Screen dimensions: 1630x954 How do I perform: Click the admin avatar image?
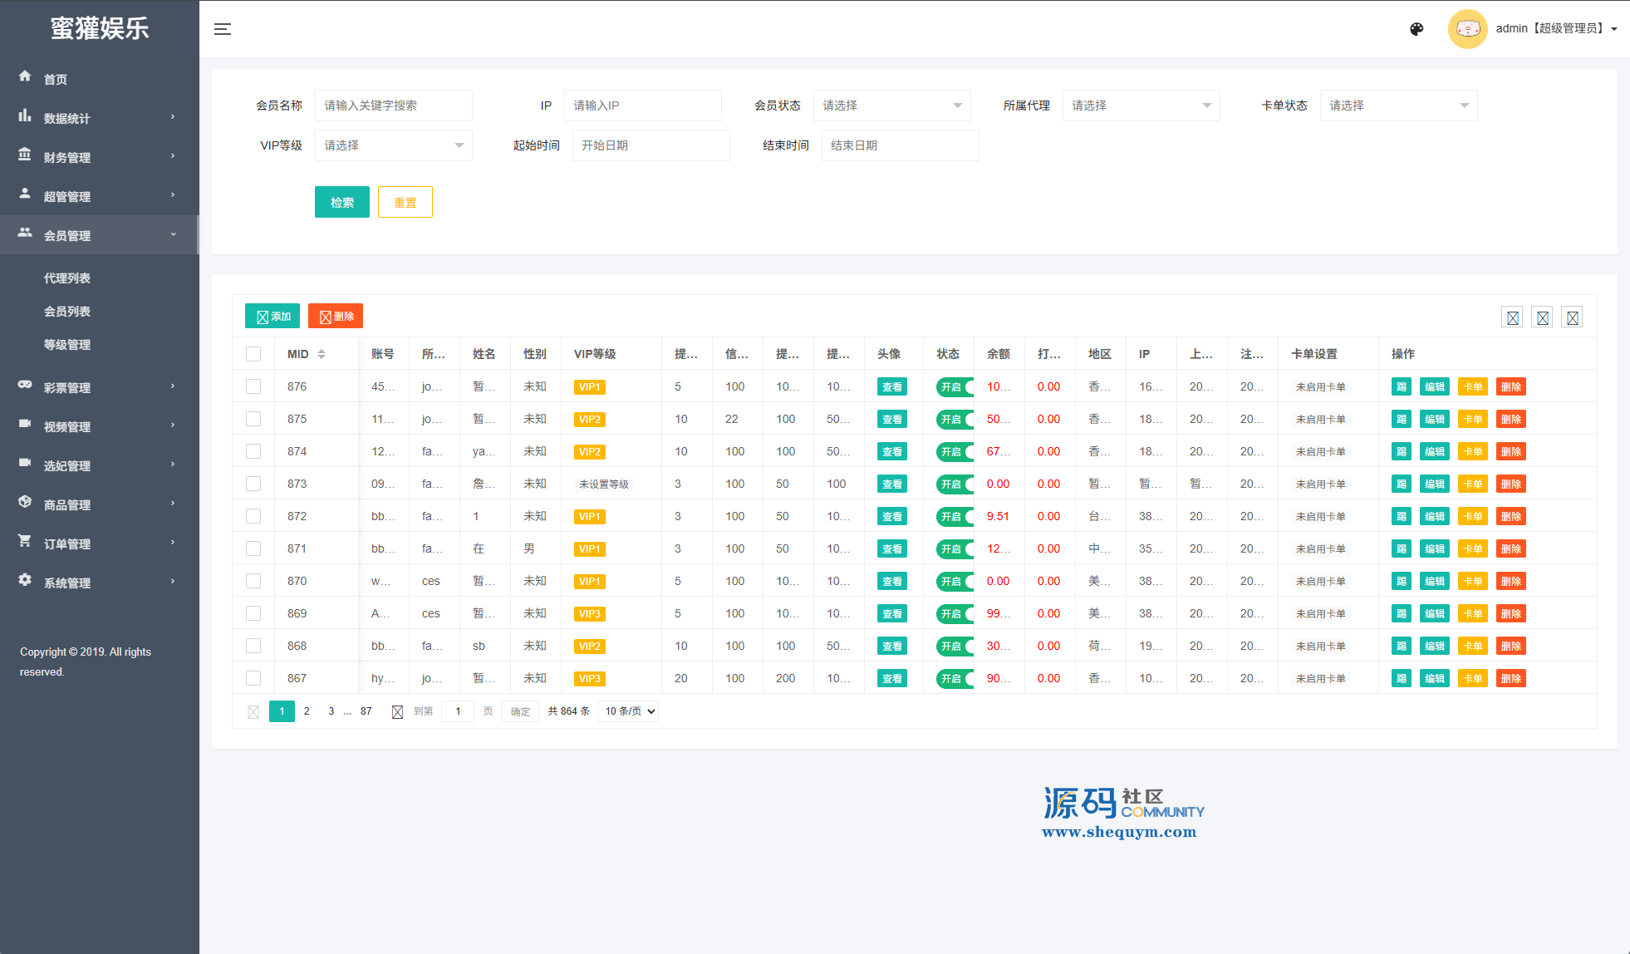coord(1467,29)
